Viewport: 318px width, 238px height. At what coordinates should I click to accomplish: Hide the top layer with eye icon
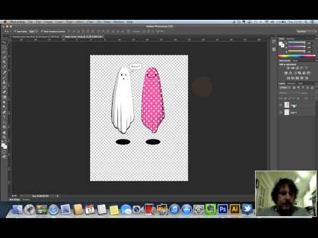(281, 105)
